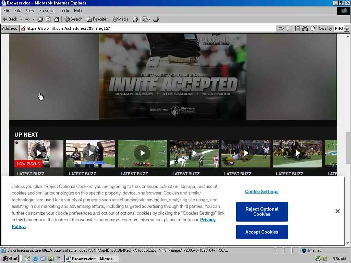351x263 pixels.
Task: Open the History toolbar icon
Action: click(135, 19)
